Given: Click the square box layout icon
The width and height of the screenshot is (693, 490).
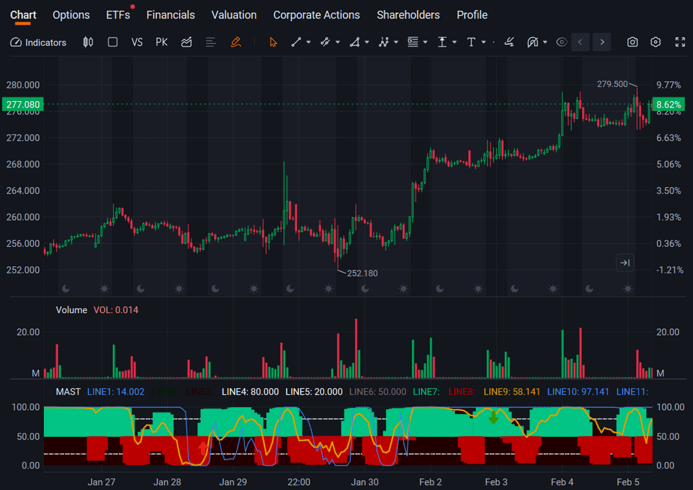Looking at the screenshot, I should 113,42.
